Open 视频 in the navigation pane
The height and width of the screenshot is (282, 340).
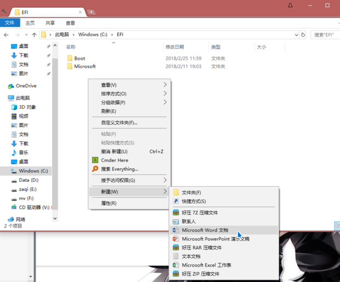20,116
